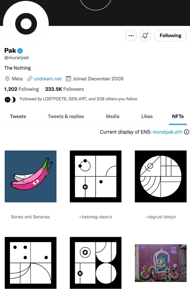Click the muratpak.eth ENS link
The height and width of the screenshot is (291, 190).
click(x=167, y=132)
